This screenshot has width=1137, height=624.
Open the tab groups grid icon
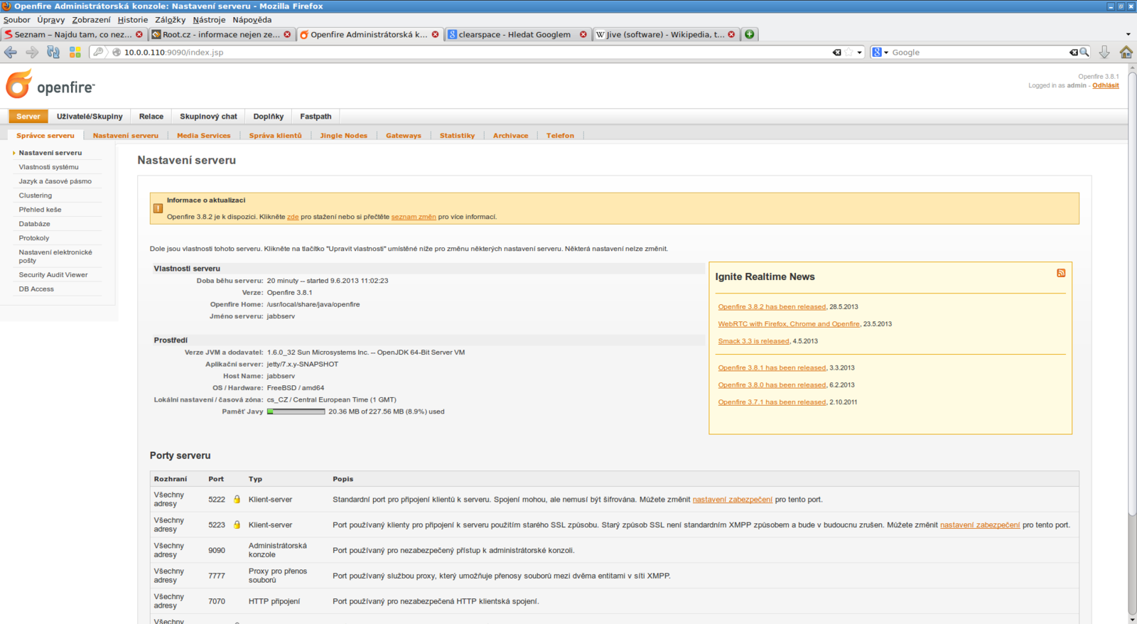(x=75, y=52)
